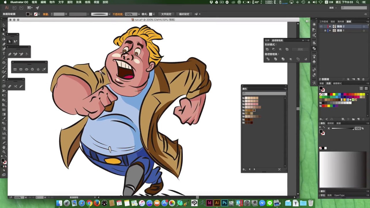The height and width of the screenshot is (208, 370).
Task: Click 文件設定 button
Action: [x=166, y=14]
